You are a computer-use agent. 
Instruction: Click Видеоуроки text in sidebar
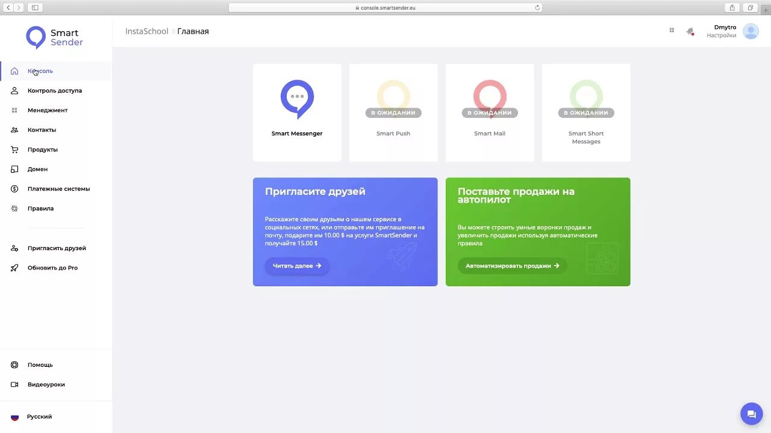(x=46, y=385)
